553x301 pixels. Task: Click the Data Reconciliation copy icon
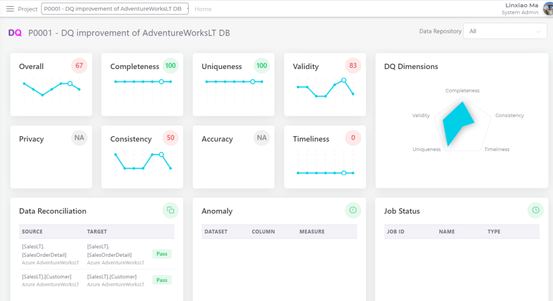click(x=170, y=210)
